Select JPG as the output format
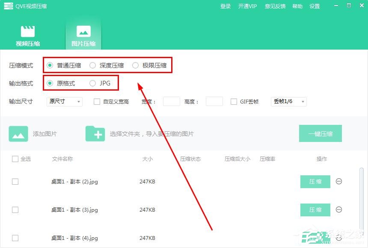368x248 pixels. click(92, 83)
